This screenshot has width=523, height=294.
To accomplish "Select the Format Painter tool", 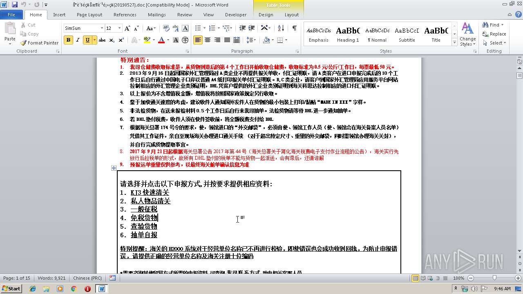I will pos(40,43).
